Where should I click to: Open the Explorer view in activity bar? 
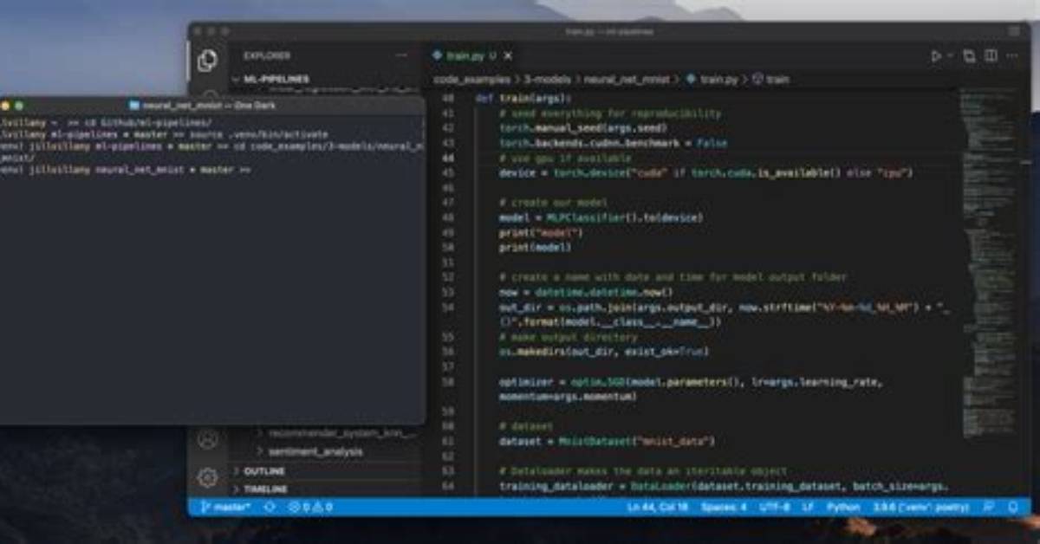click(x=207, y=61)
